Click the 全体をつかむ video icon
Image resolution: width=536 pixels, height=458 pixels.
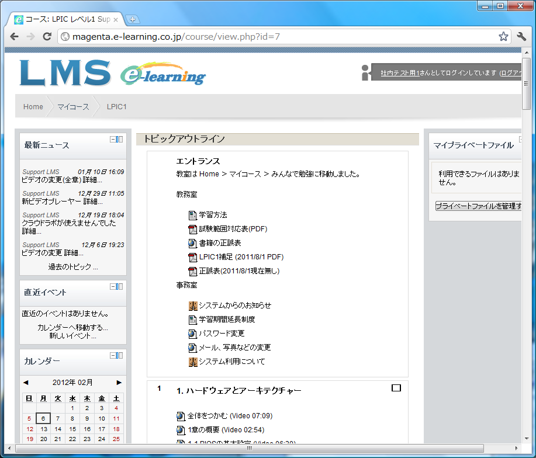pos(181,416)
